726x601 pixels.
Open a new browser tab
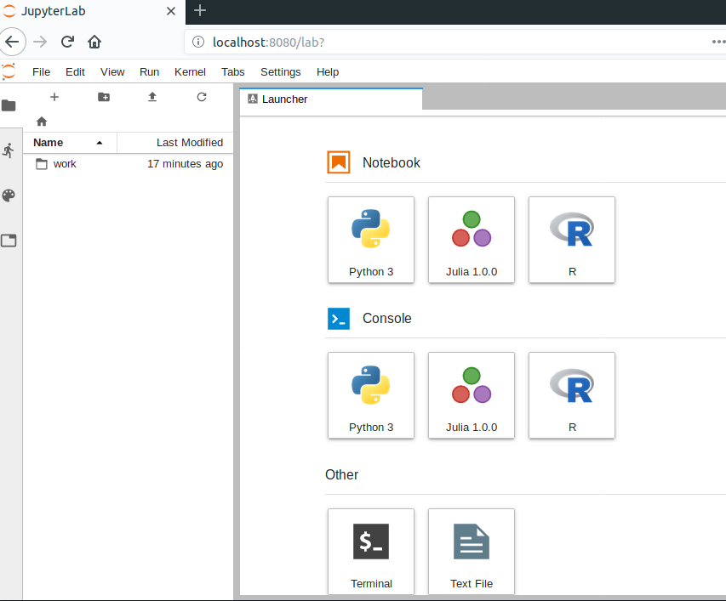(x=199, y=10)
